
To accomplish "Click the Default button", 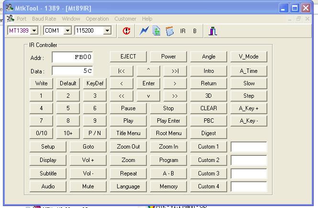I will (x=68, y=83).
